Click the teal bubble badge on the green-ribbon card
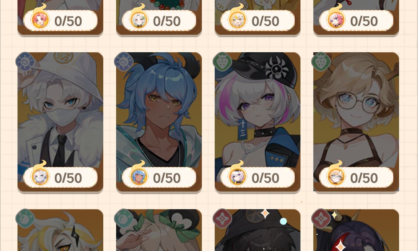The image size is (418, 251). pos(124,218)
